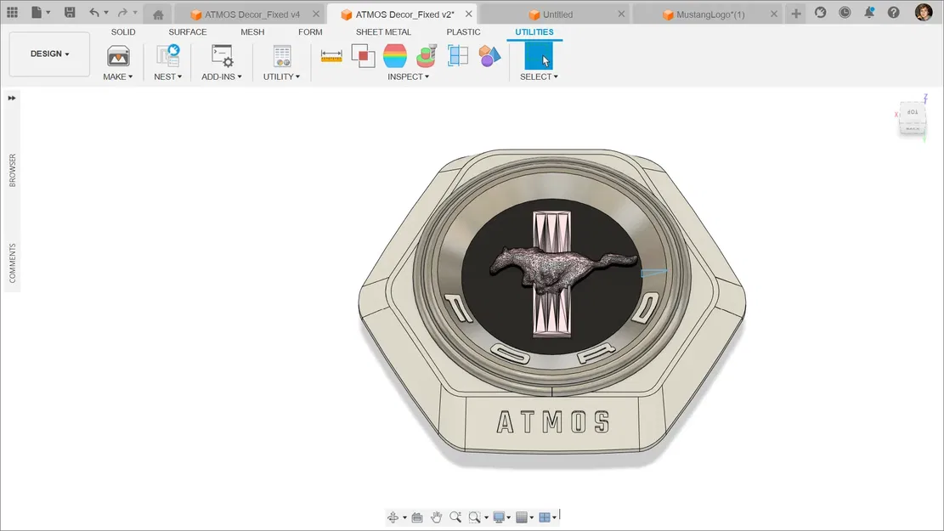
Task: Toggle the Grids and Snaps settings
Action: [x=523, y=517]
